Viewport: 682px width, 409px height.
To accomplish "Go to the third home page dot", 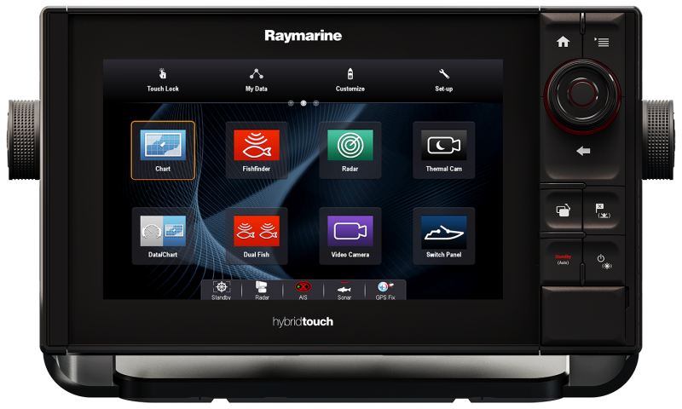I will [x=316, y=103].
